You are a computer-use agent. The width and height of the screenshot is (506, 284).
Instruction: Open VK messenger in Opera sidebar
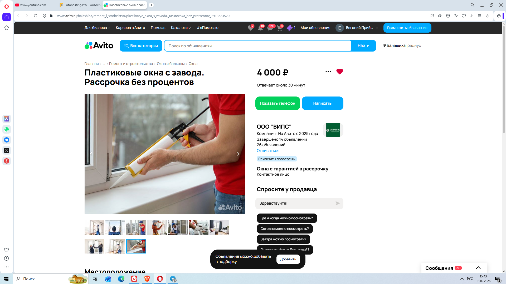[x=7, y=140]
